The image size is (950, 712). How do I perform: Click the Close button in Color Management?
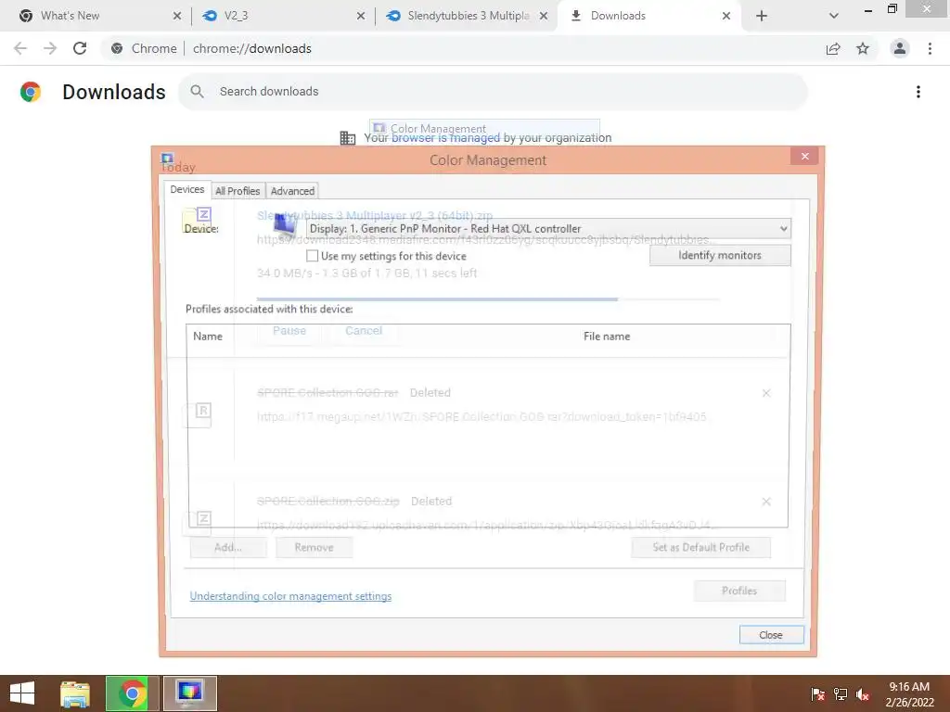(x=771, y=635)
